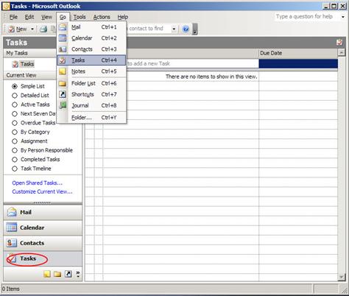This screenshot has height=296, width=349.
Task: Open the contact to find dropdown
Action: (x=174, y=29)
